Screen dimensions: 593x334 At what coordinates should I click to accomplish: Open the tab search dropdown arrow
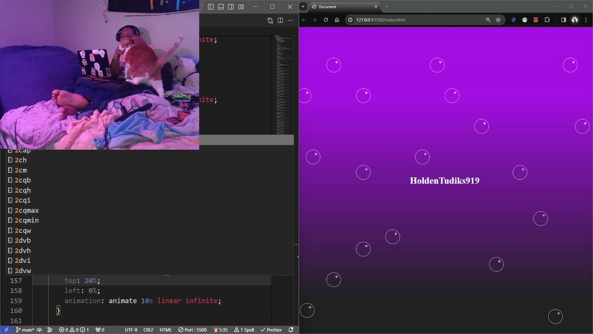tap(303, 6)
